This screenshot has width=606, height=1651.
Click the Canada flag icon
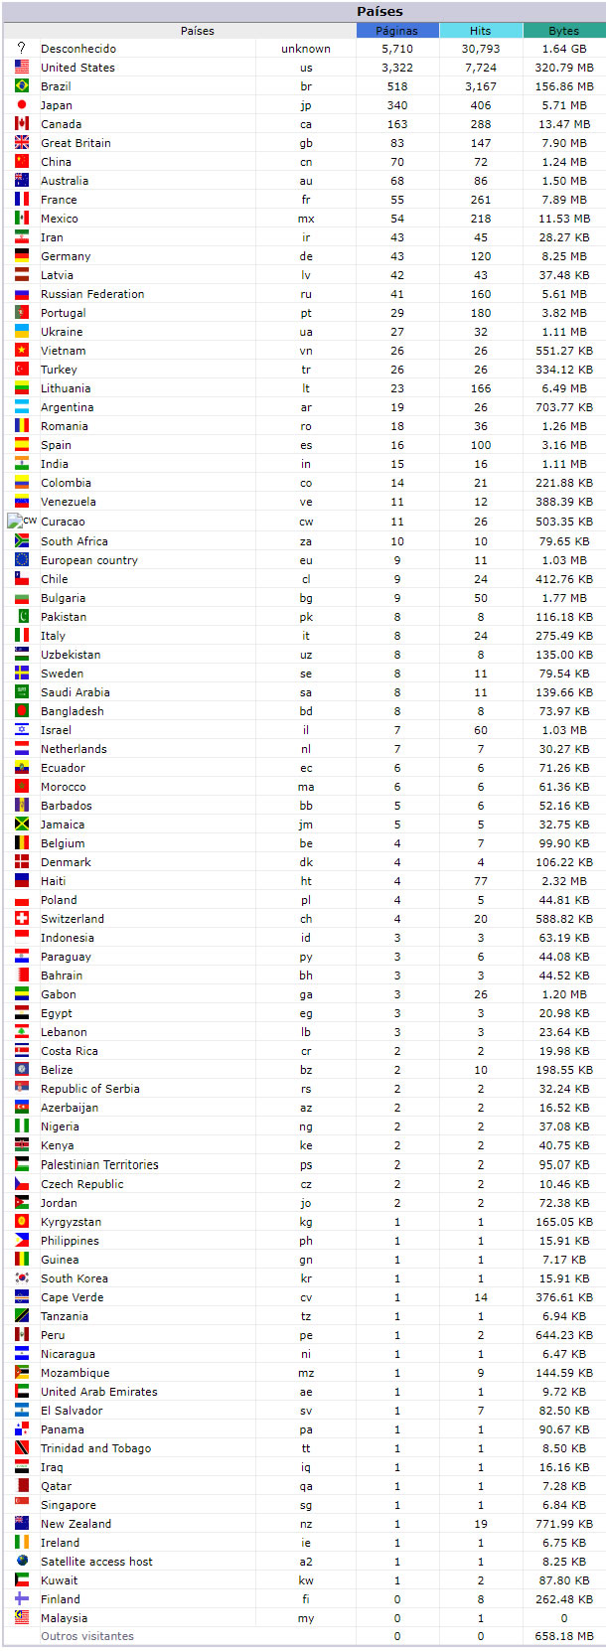point(22,123)
